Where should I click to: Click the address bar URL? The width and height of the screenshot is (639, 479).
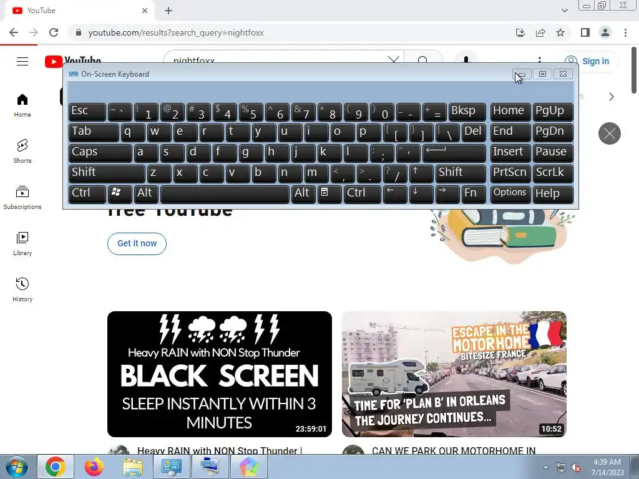pyautogui.click(x=176, y=32)
